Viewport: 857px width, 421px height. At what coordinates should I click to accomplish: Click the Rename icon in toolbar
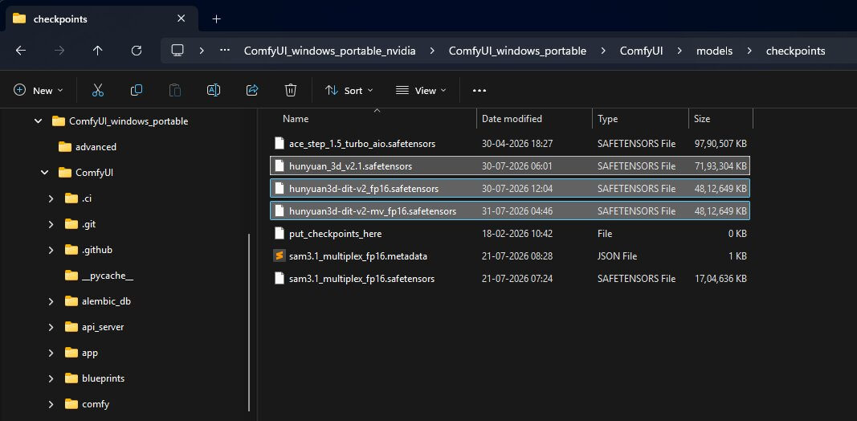(214, 90)
